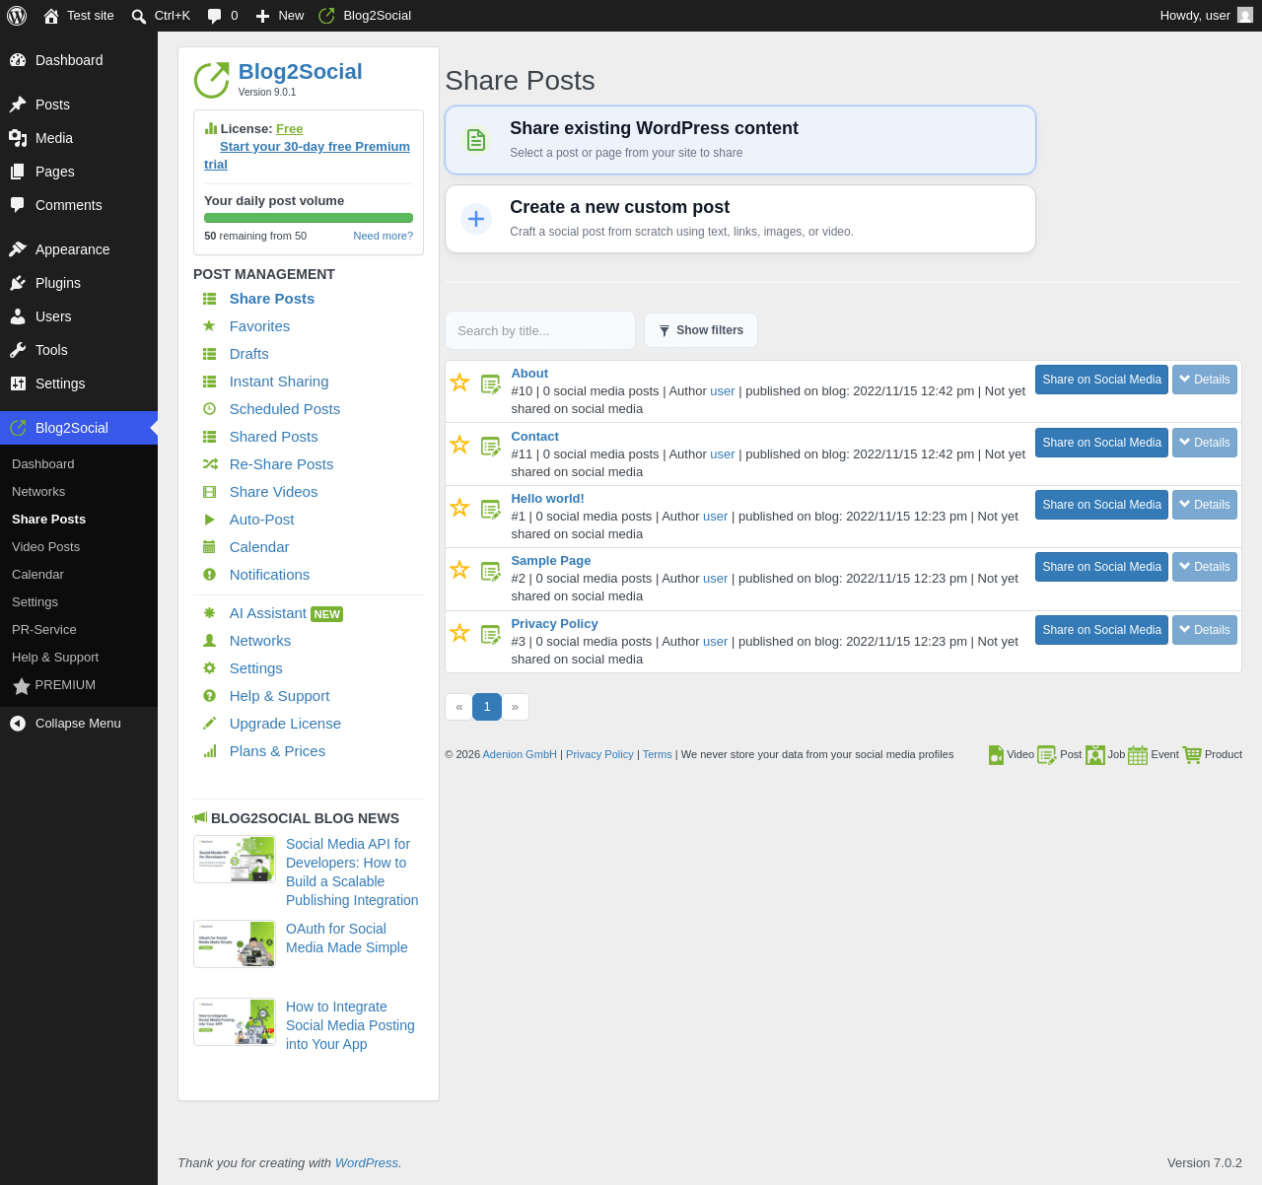The height and width of the screenshot is (1185, 1262).
Task: Click the post type icon for Sample Page
Action: tap(491, 572)
